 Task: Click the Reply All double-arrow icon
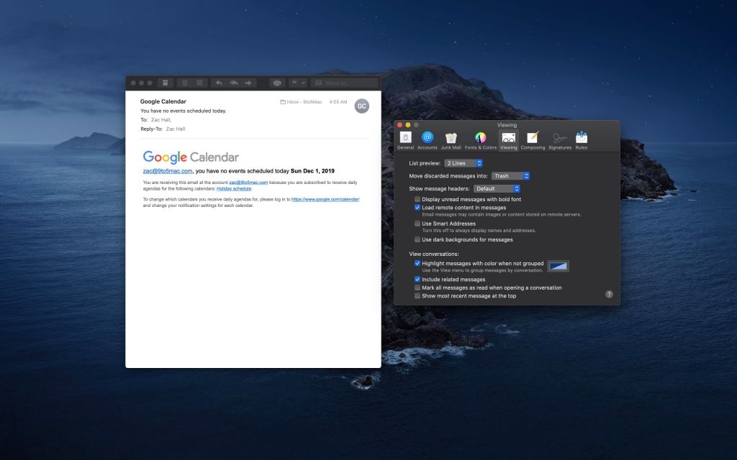tap(234, 83)
